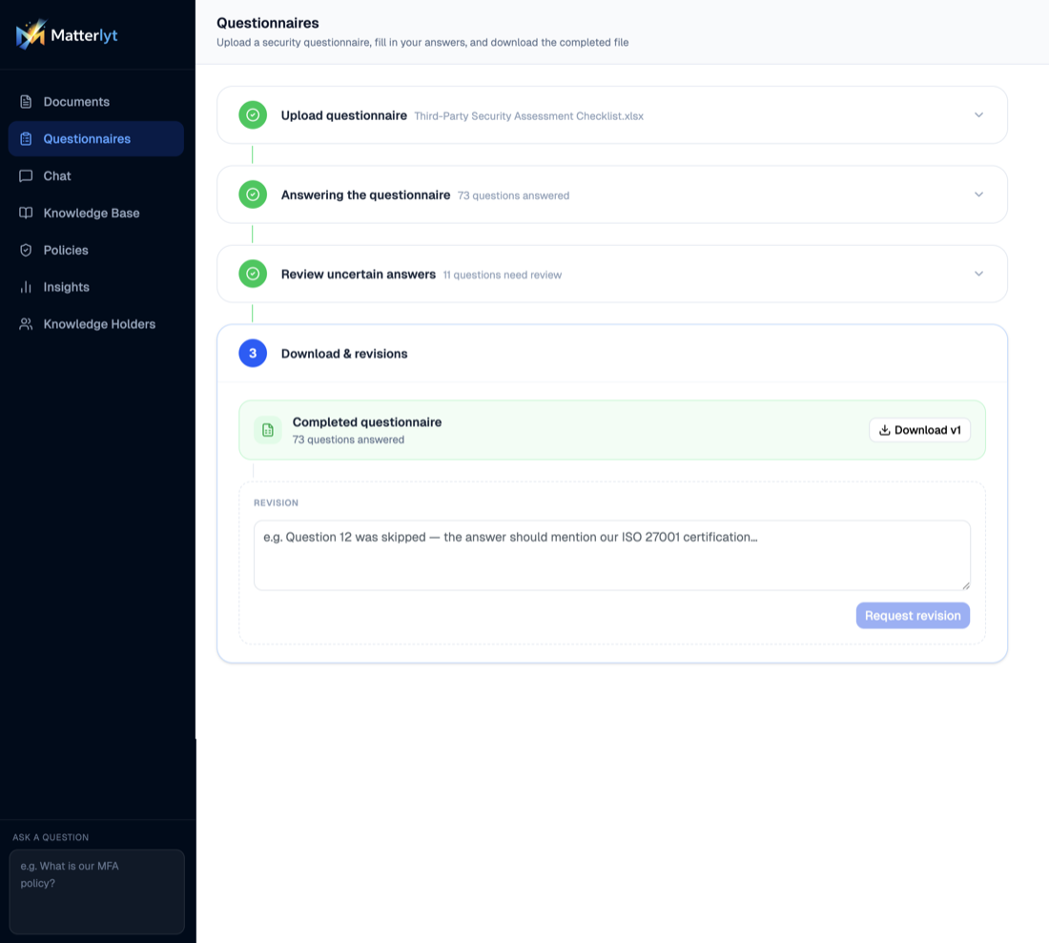Download v1 of the completed questionnaire
Screen dimensions: 1049x943
click(919, 430)
